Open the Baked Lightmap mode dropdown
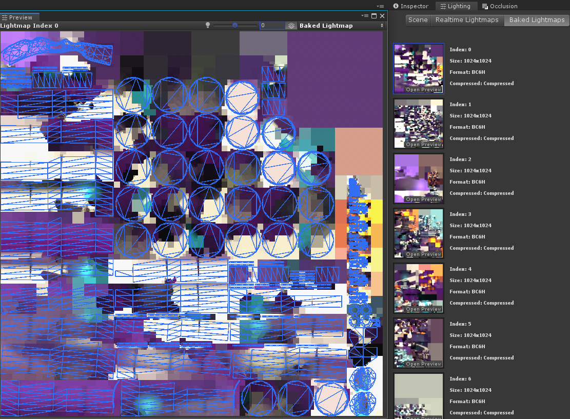 [341, 26]
